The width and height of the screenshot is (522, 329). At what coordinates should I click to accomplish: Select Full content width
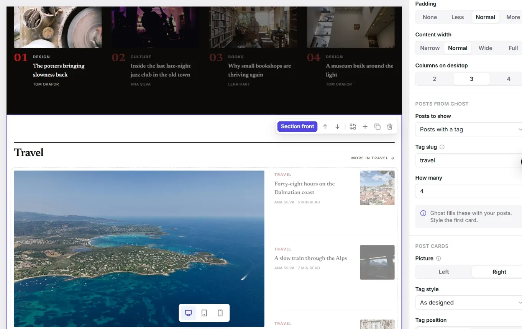click(513, 48)
